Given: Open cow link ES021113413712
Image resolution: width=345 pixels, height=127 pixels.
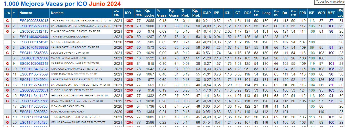Looking at the screenshot, I should pyautogui.click(x=34, y=69).
